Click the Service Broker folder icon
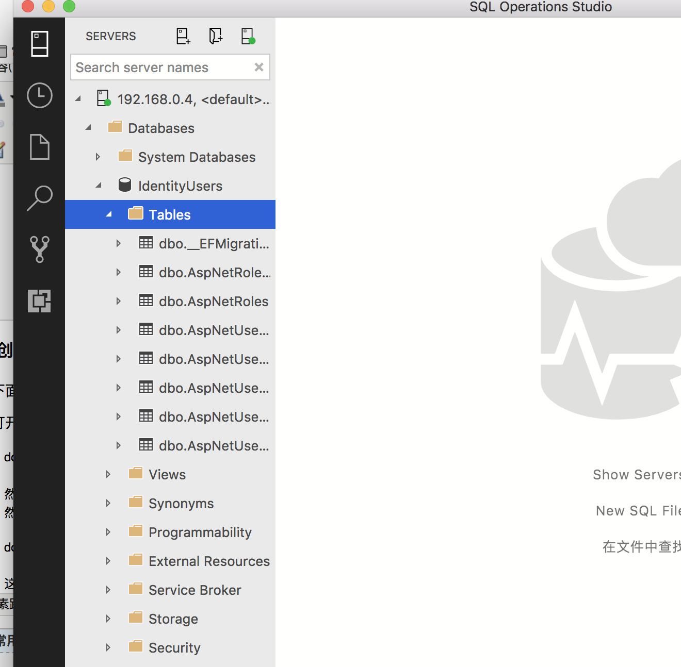This screenshot has width=681, height=667. tap(136, 589)
